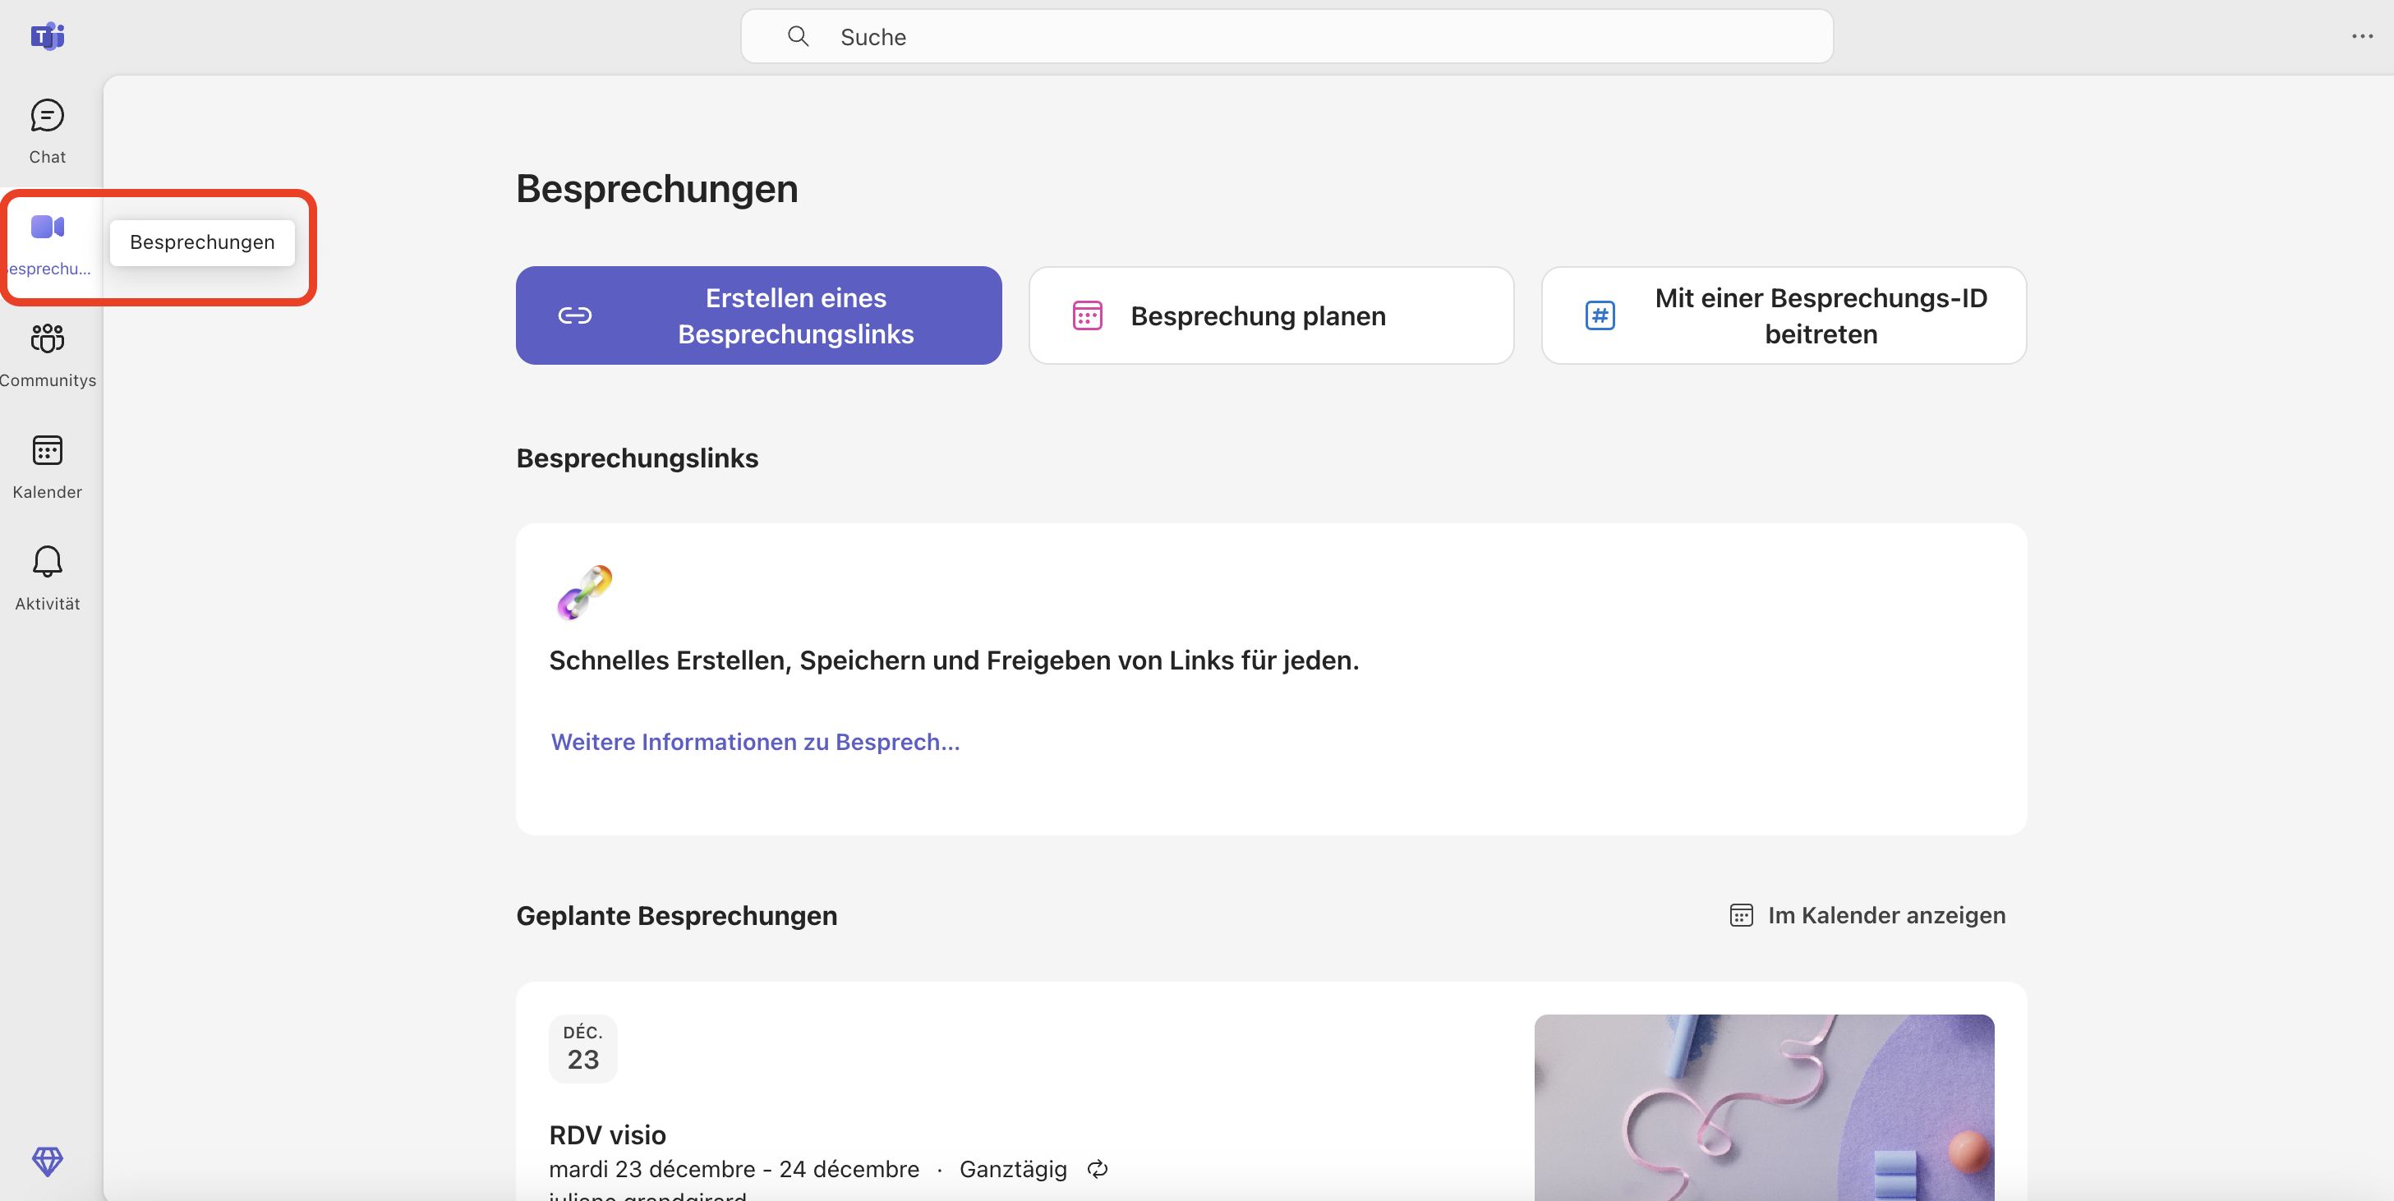Click Mit einer Besprechungs-ID beitreten
Image resolution: width=2394 pixels, height=1201 pixels.
(1783, 316)
